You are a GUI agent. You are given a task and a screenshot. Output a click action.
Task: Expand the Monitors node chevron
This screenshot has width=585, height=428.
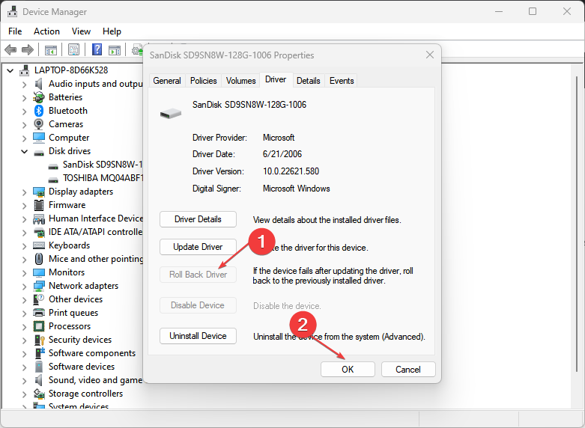tap(24, 273)
